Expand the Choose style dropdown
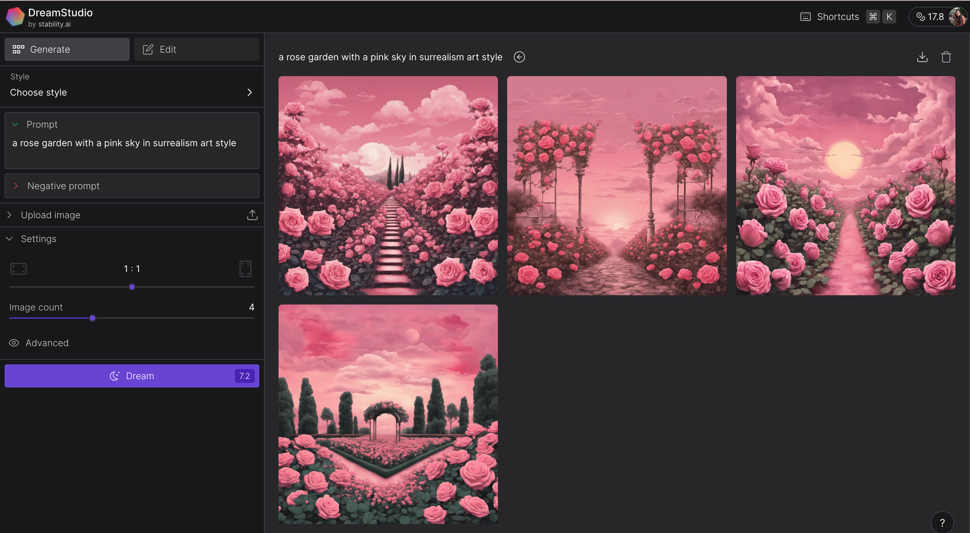This screenshot has width=970, height=533. (x=131, y=92)
